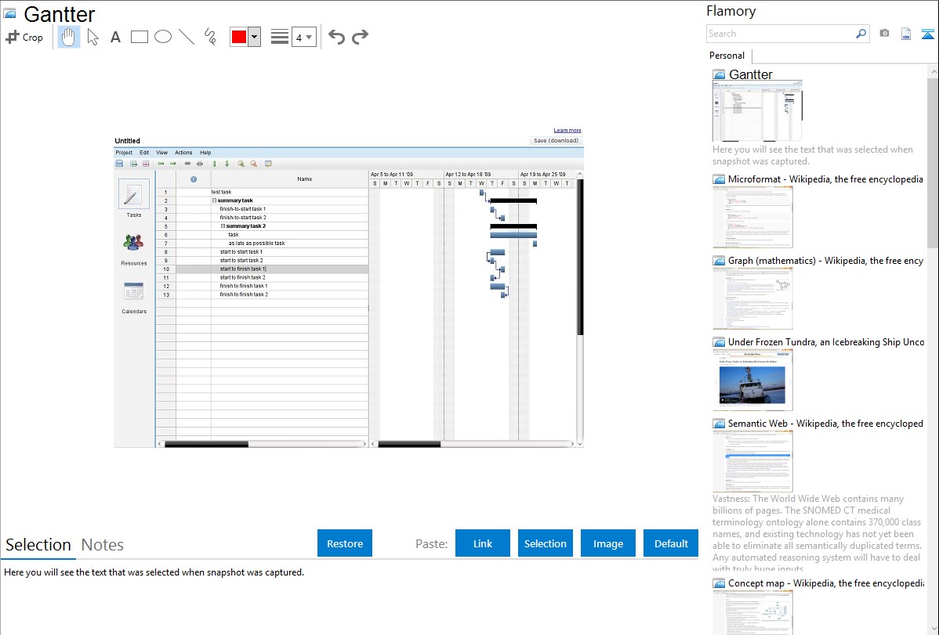Click Project menu in captured Gantter image
939x635 pixels.
(124, 153)
